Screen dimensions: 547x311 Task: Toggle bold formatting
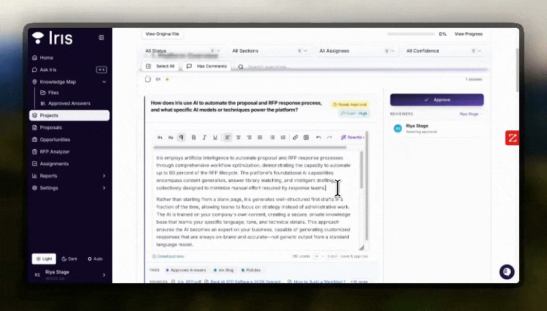(194, 137)
